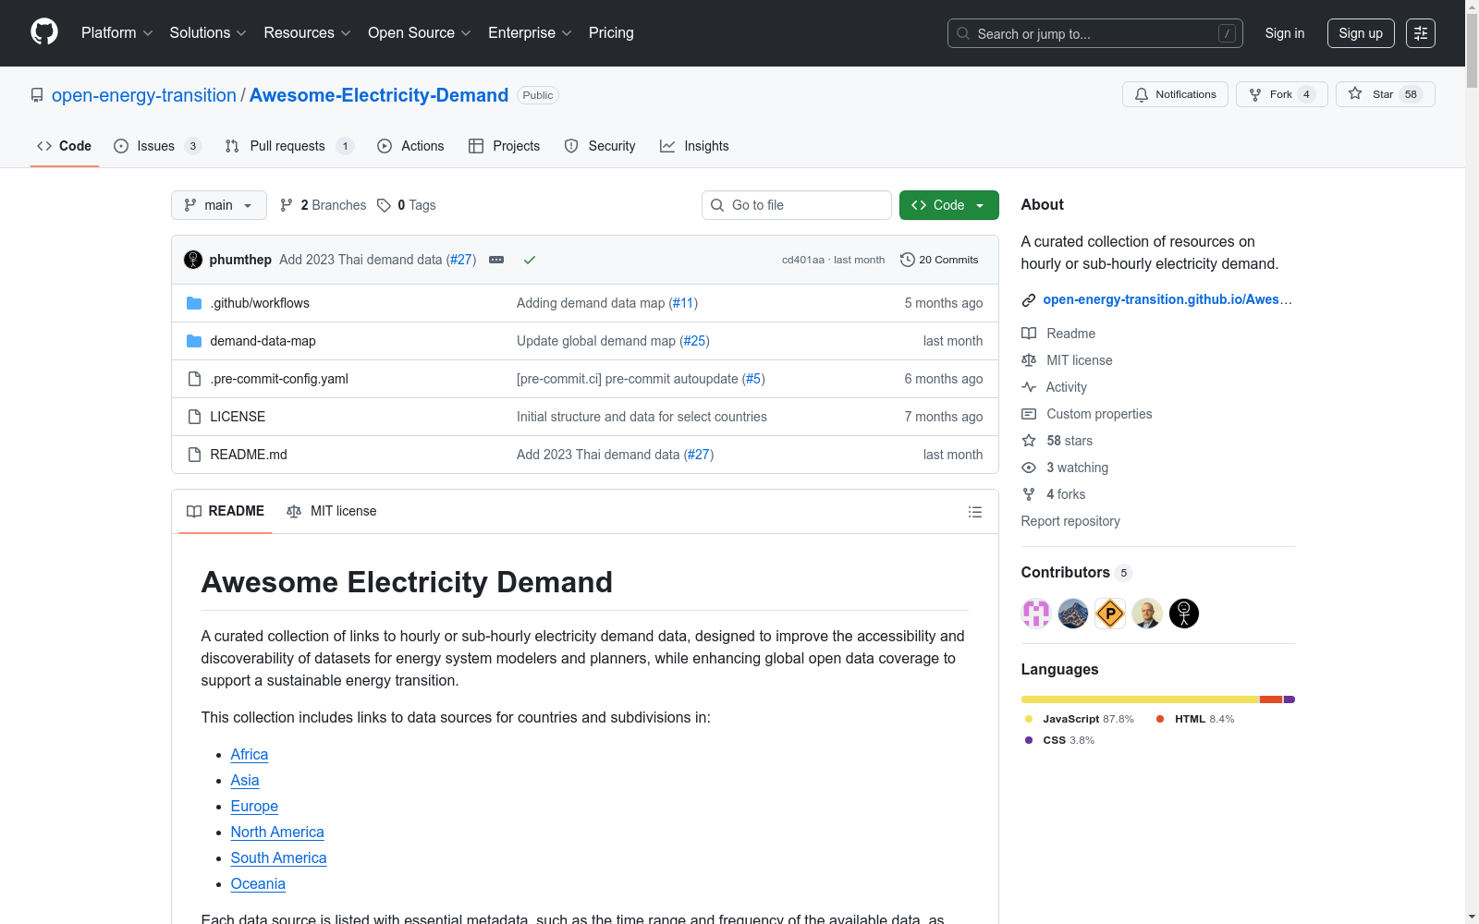Image resolution: width=1479 pixels, height=924 pixels.
Task: Switch to the Insights tab
Action: (x=694, y=146)
